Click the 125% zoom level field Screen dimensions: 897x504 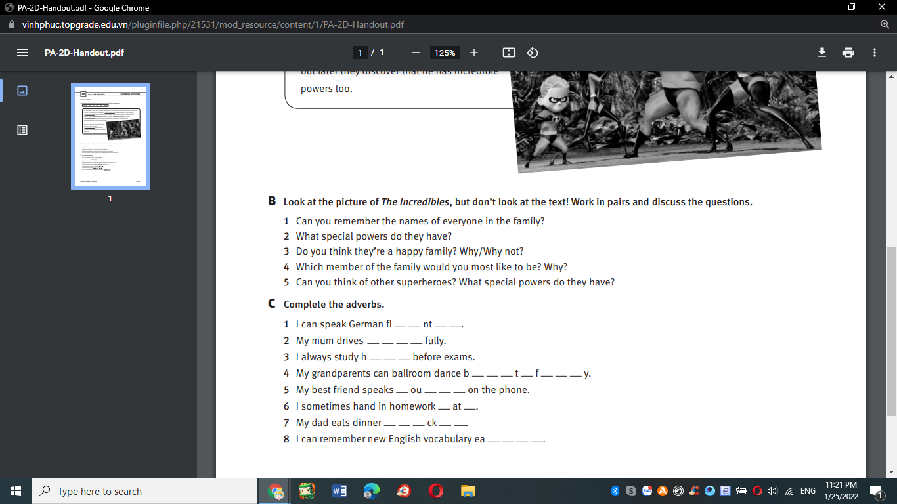click(445, 52)
